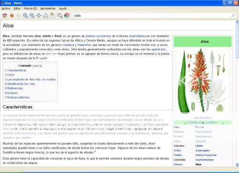
Task: Jump to 6 Enlaces in contents
Action: click(x=11, y=93)
